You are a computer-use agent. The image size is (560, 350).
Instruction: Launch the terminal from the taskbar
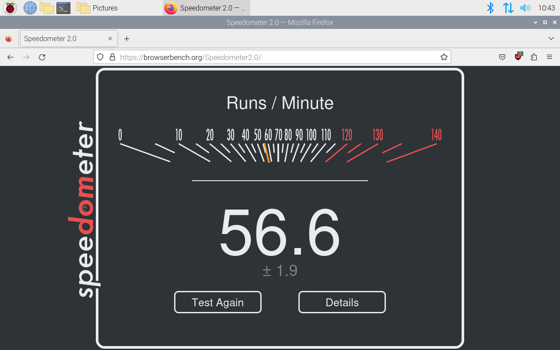(x=63, y=8)
